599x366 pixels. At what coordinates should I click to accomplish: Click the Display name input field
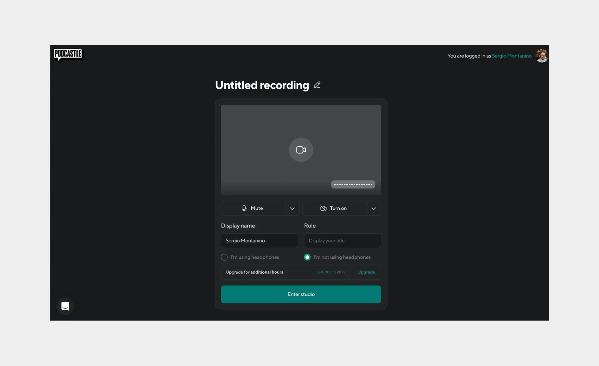(x=259, y=240)
